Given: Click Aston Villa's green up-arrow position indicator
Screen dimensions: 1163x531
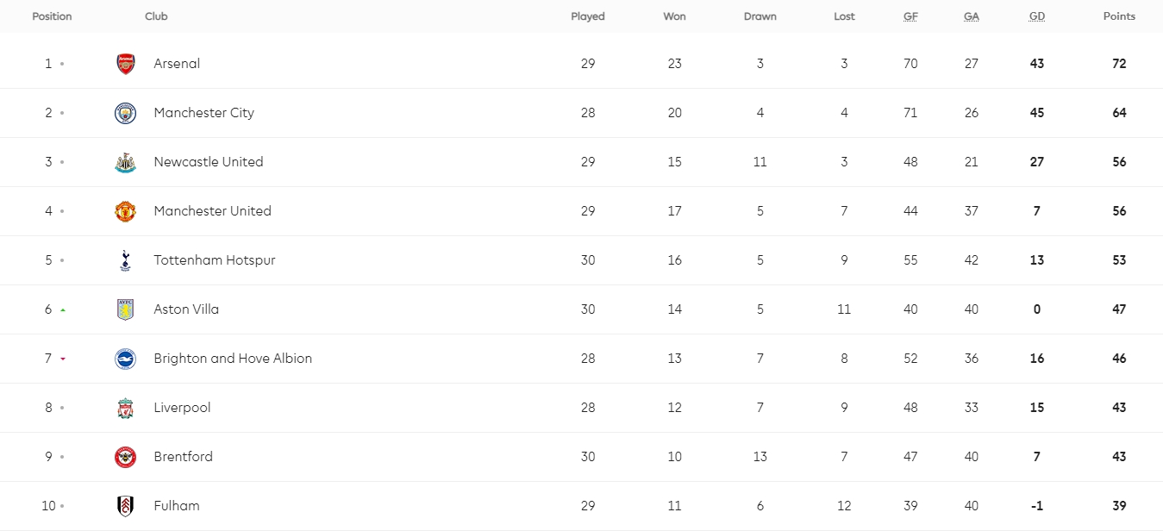Looking at the screenshot, I should [63, 309].
